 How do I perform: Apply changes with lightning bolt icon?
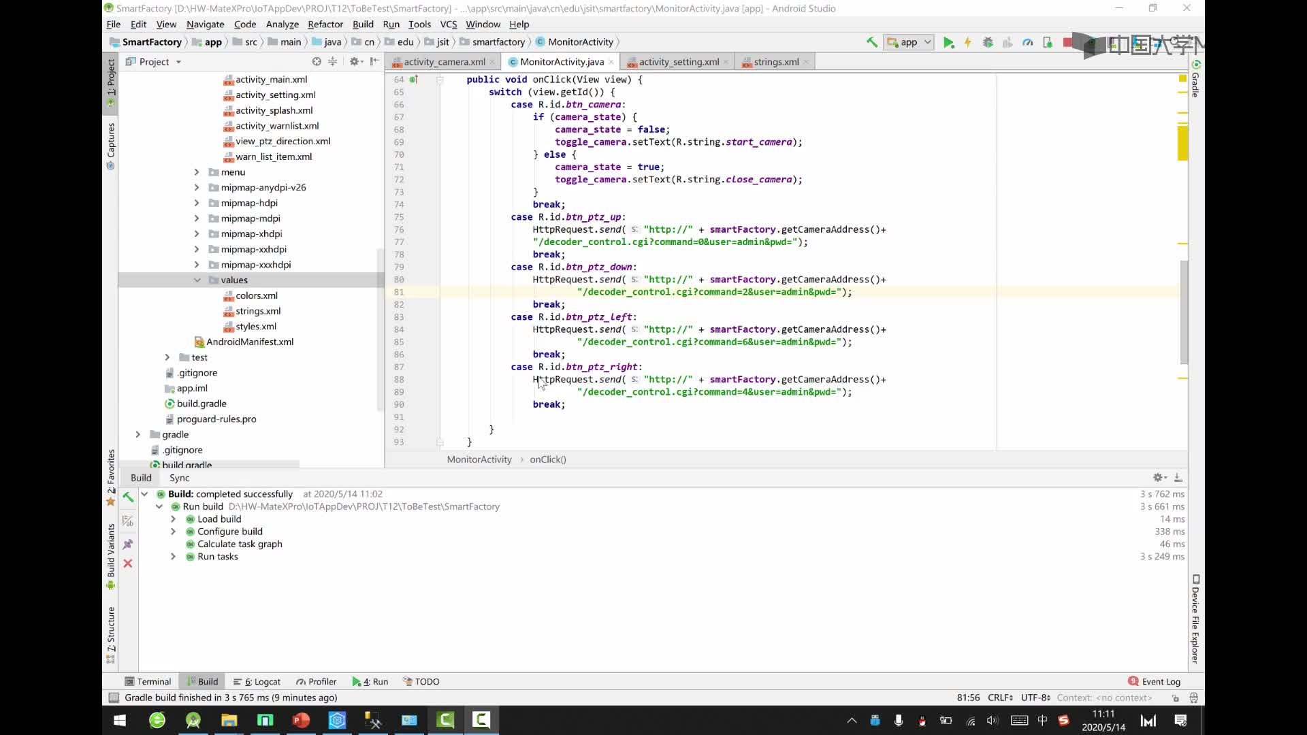click(967, 42)
